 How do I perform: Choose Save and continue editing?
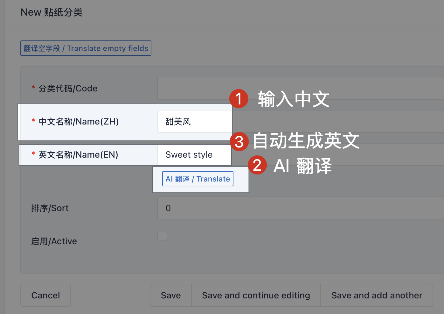click(x=256, y=295)
